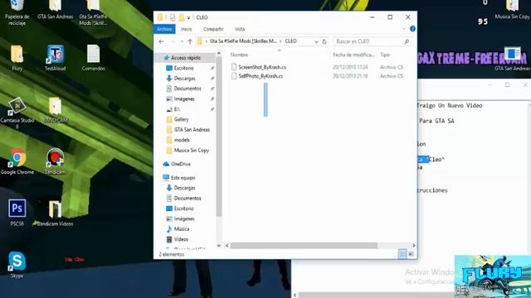Launch Google Chrome from the desktop
The width and height of the screenshot is (531, 298).
tap(17, 161)
